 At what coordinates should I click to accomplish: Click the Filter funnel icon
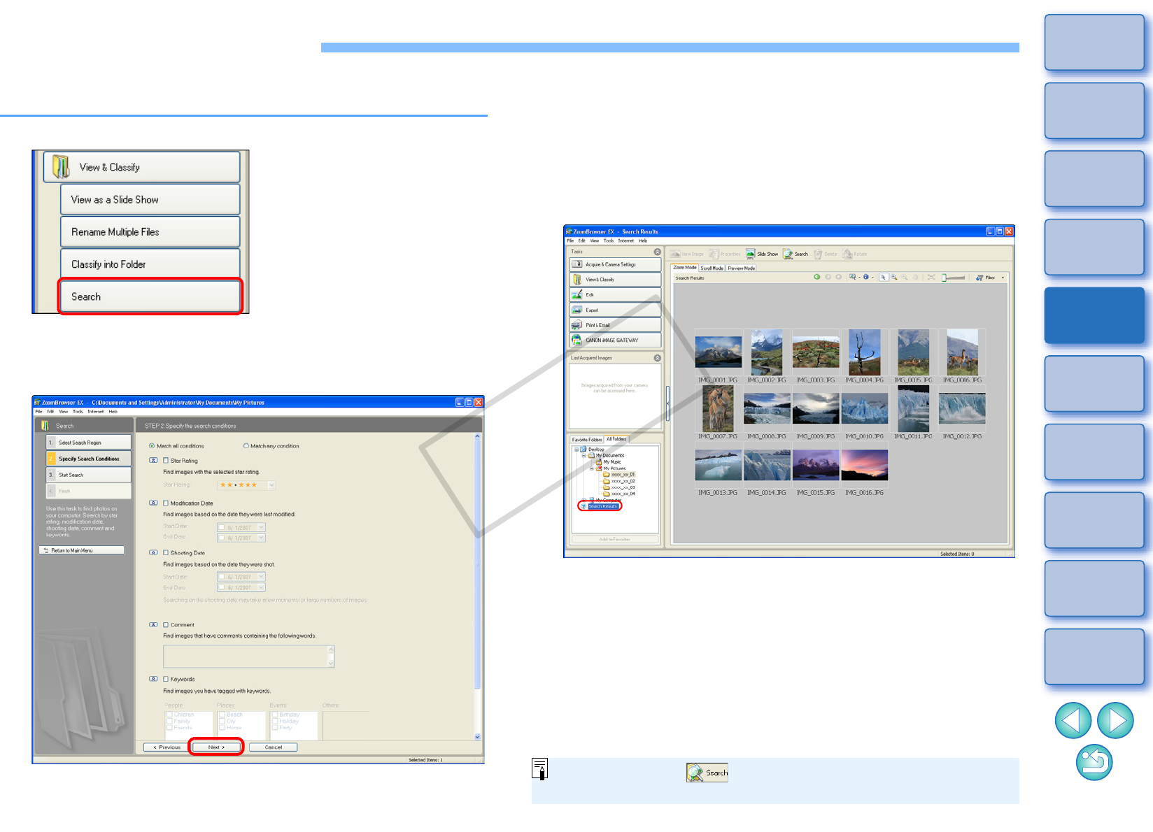(x=979, y=278)
